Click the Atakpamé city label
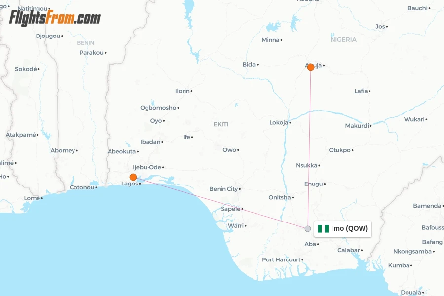 click(21, 135)
